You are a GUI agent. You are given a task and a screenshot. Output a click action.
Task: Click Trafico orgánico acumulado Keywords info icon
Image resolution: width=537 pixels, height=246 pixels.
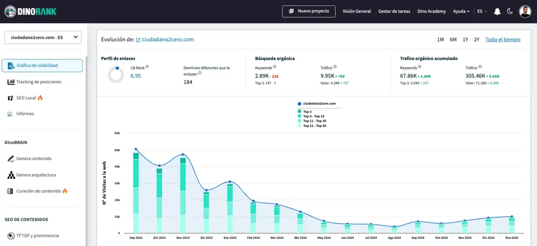419,67
